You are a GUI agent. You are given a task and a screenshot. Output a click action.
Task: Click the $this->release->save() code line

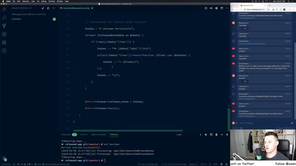pos(102,108)
